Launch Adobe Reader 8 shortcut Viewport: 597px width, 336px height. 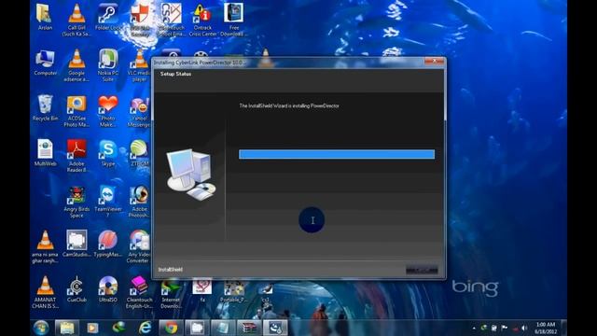point(76,156)
